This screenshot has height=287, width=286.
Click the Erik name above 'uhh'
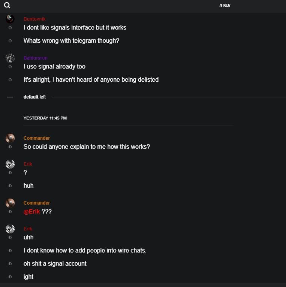pyautogui.click(x=28, y=229)
